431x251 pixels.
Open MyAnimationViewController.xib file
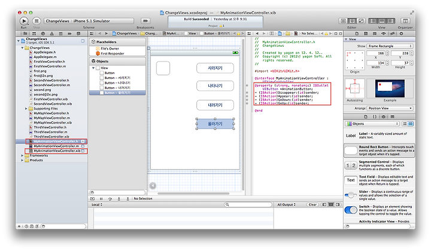[57, 151]
